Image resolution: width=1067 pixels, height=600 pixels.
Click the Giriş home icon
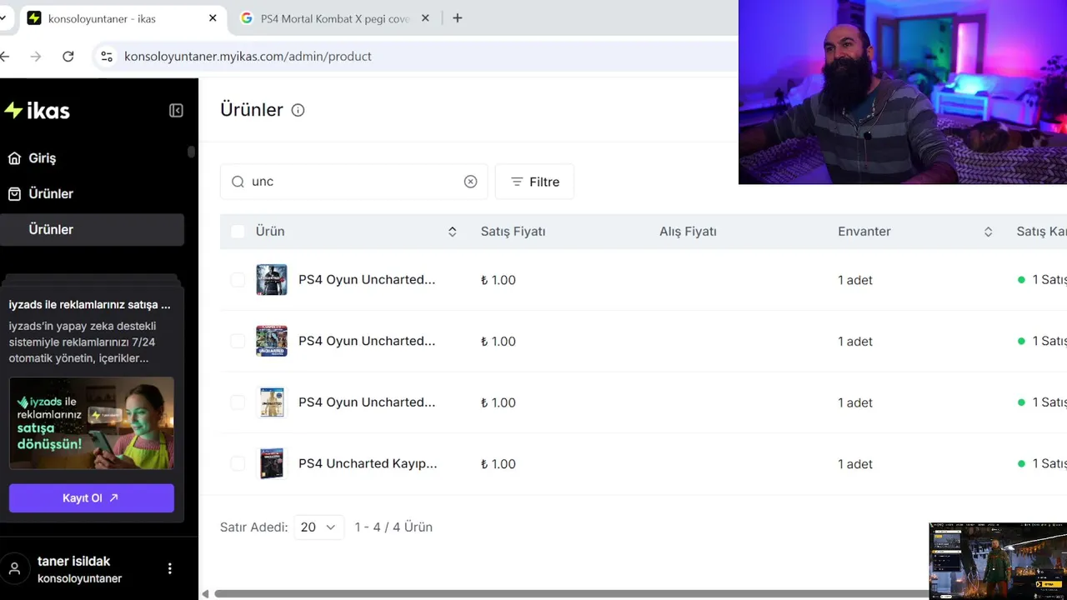tap(14, 158)
